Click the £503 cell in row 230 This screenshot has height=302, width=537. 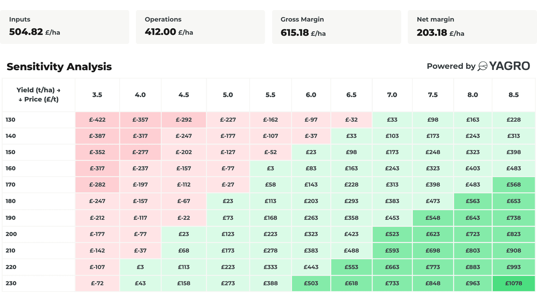tap(311, 283)
